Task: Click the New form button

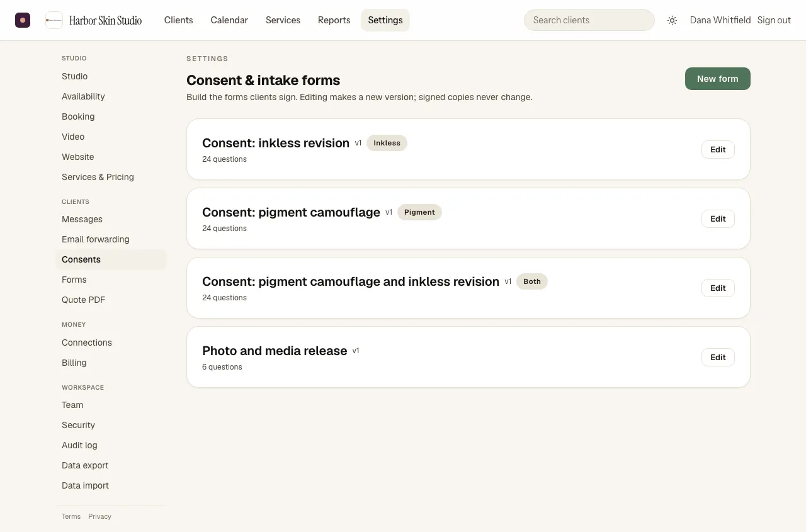Action: pyautogui.click(x=718, y=79)
